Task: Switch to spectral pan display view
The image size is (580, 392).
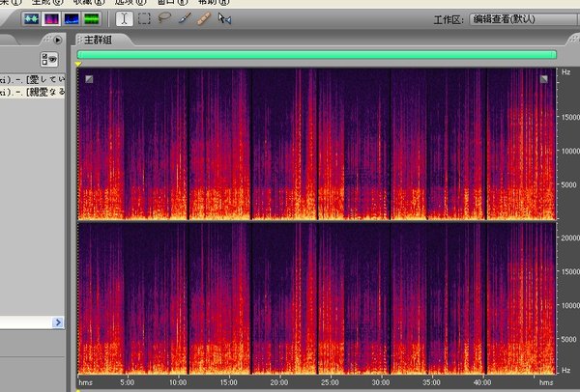Action: (x=72, y=18)
